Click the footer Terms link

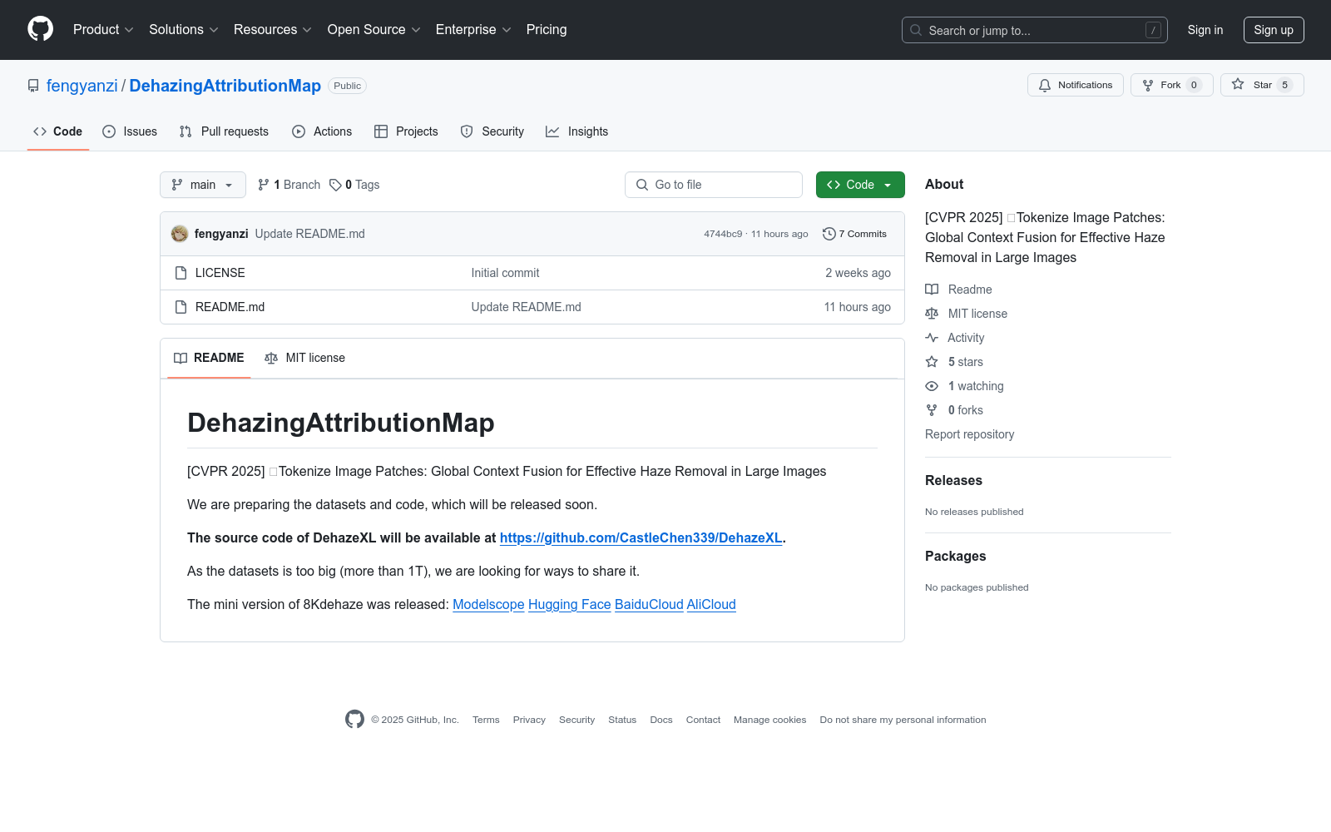tap(486, 720)
